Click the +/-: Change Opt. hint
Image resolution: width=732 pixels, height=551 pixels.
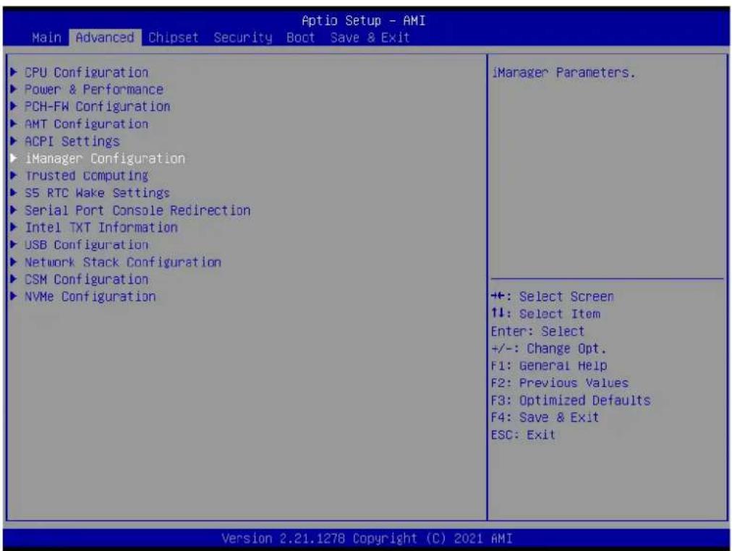coord(548,349)
